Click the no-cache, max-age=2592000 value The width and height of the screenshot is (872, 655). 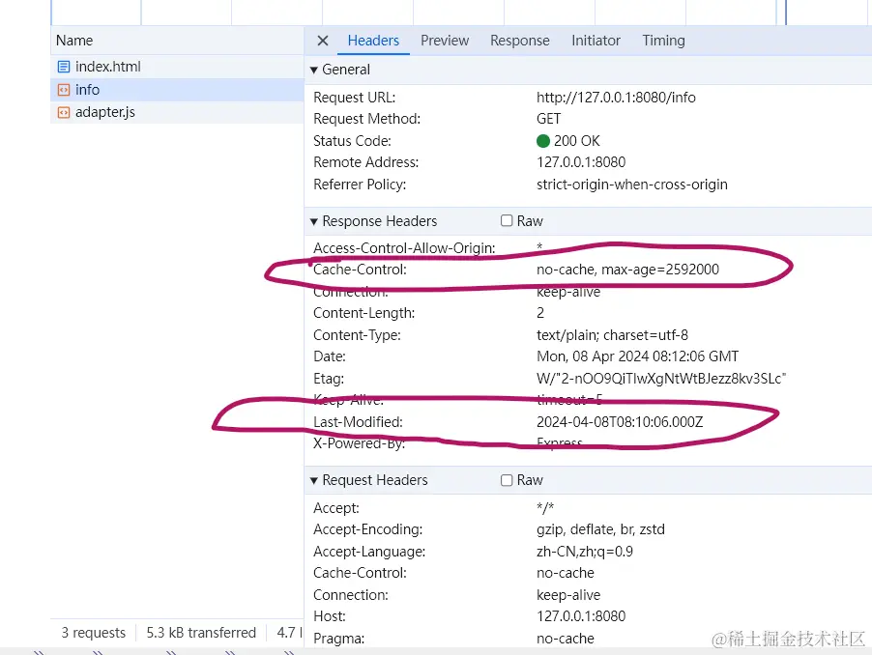pos(627,270)
